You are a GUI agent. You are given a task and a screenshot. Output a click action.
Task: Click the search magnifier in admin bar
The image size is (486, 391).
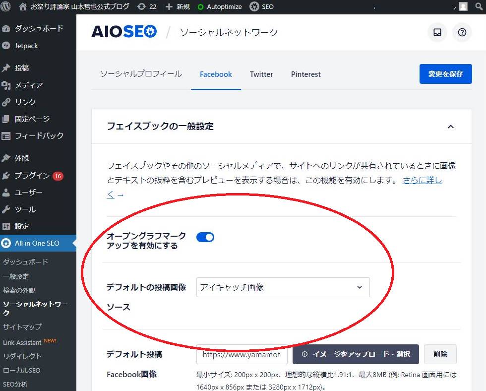click(478, 6)
